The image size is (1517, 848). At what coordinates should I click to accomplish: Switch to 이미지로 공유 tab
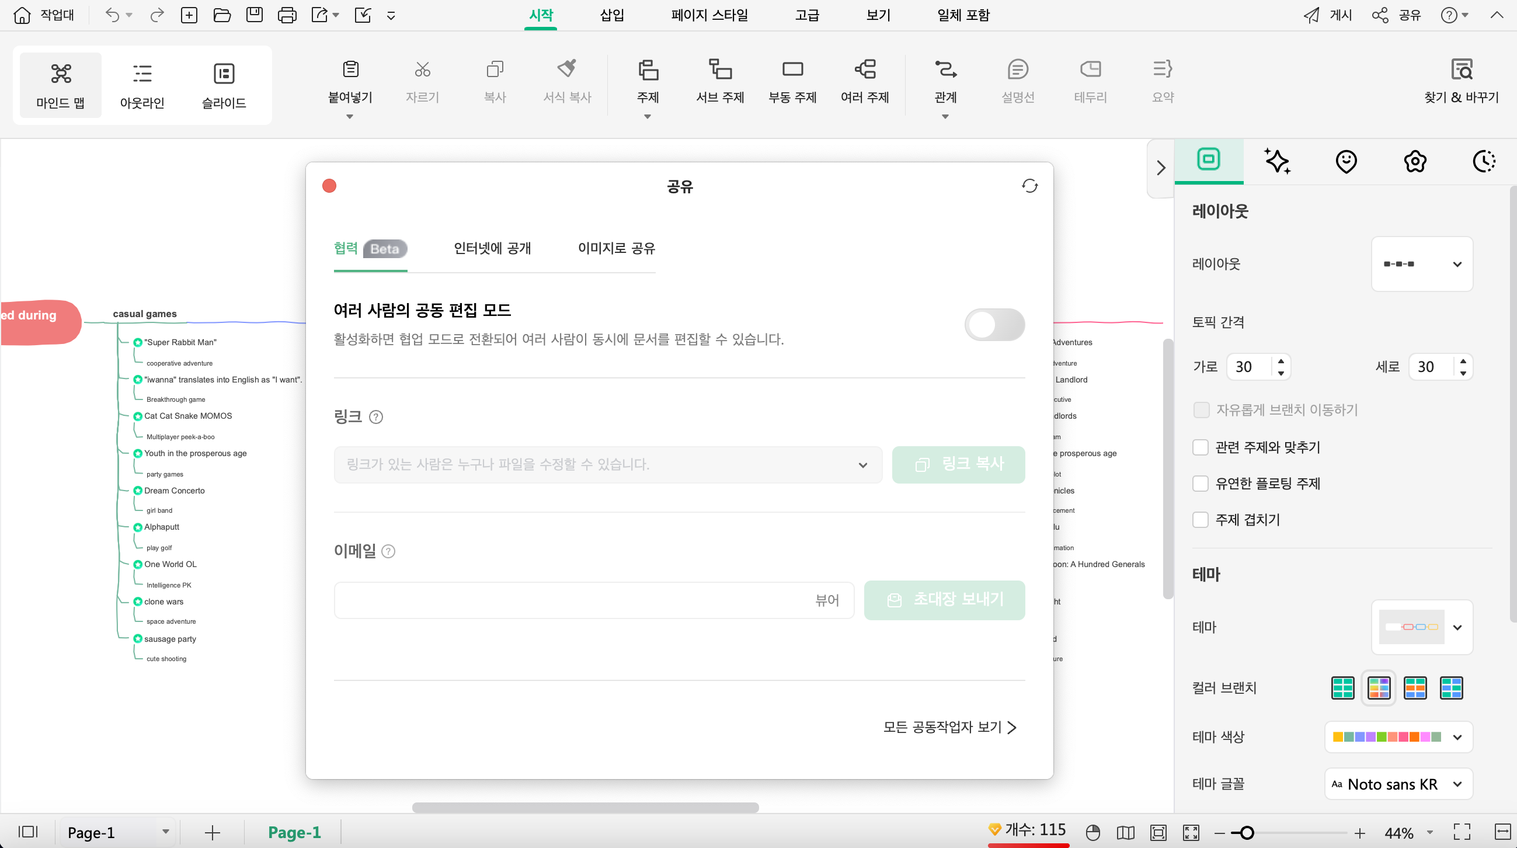[x=616, y=248]
